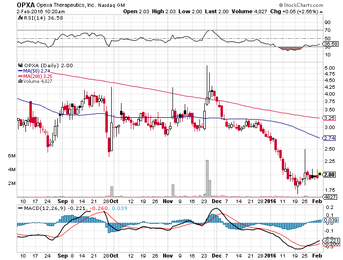The width and height of the screenshot is (343, 260).
Task: Click the early-November volume spike bar
Action: 173,190
